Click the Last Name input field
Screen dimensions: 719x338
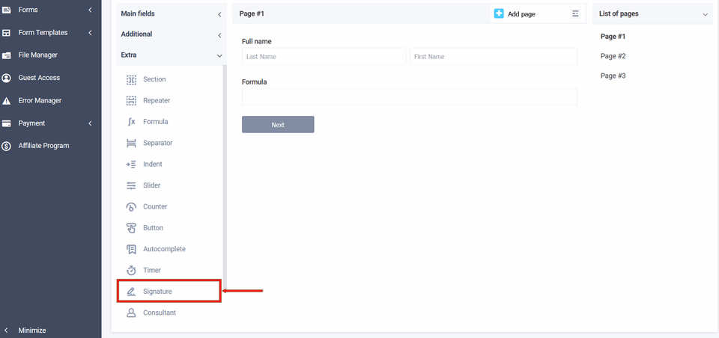click(x=324, y=57)
